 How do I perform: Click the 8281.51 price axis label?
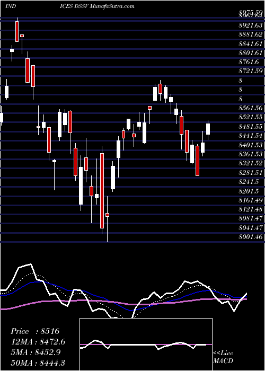(x=251, y=172)
